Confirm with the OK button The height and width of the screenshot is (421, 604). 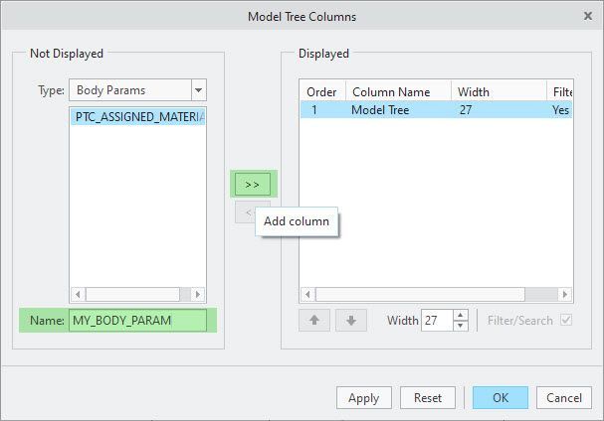point(501,398)
